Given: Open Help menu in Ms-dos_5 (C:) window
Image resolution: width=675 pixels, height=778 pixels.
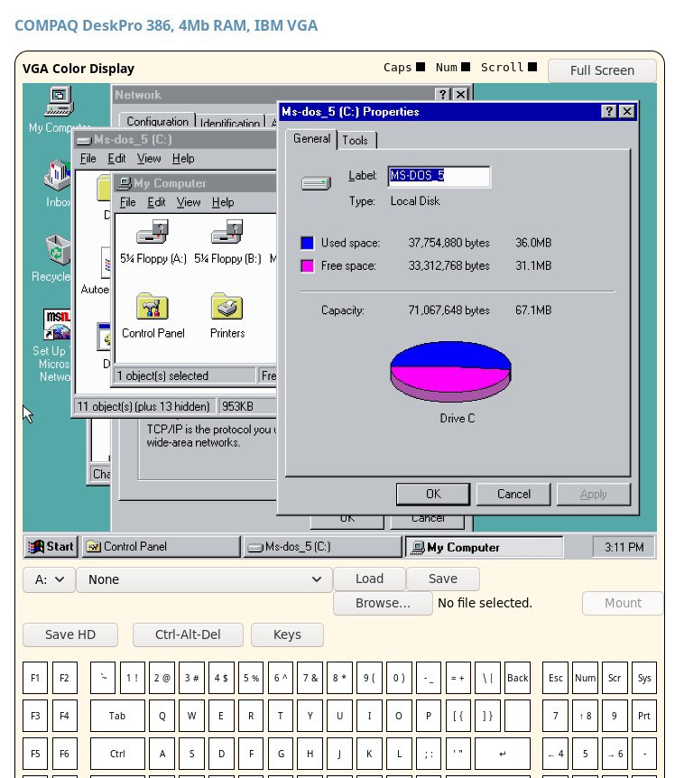Looking at the screenshot, I should click(183, 158).
